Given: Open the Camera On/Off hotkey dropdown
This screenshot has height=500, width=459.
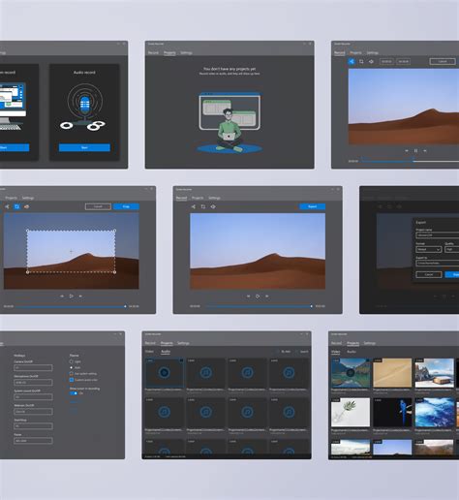Looking at the screenshot, I should point(33,367).
